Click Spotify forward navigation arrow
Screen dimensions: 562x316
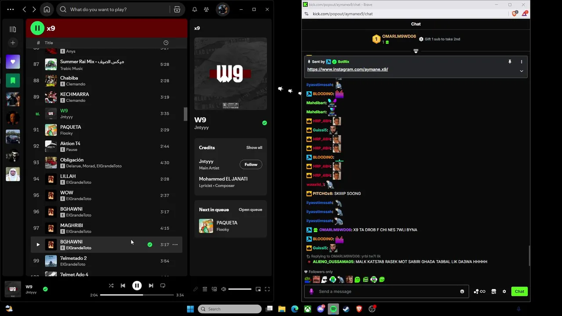click(34, 9)
